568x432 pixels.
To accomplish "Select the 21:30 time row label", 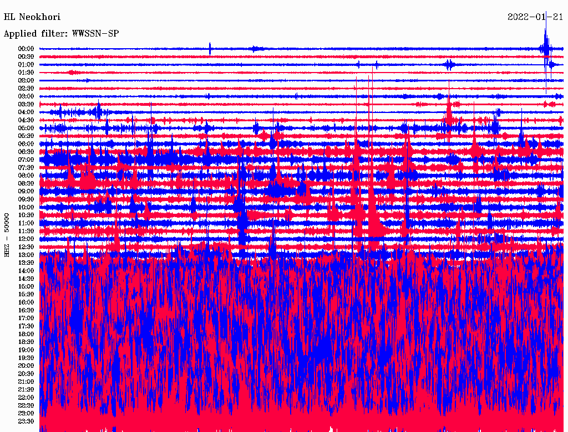I will (26, 389).
